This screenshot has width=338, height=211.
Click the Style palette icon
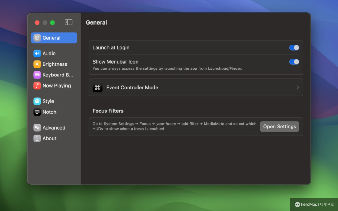[37, 101]
